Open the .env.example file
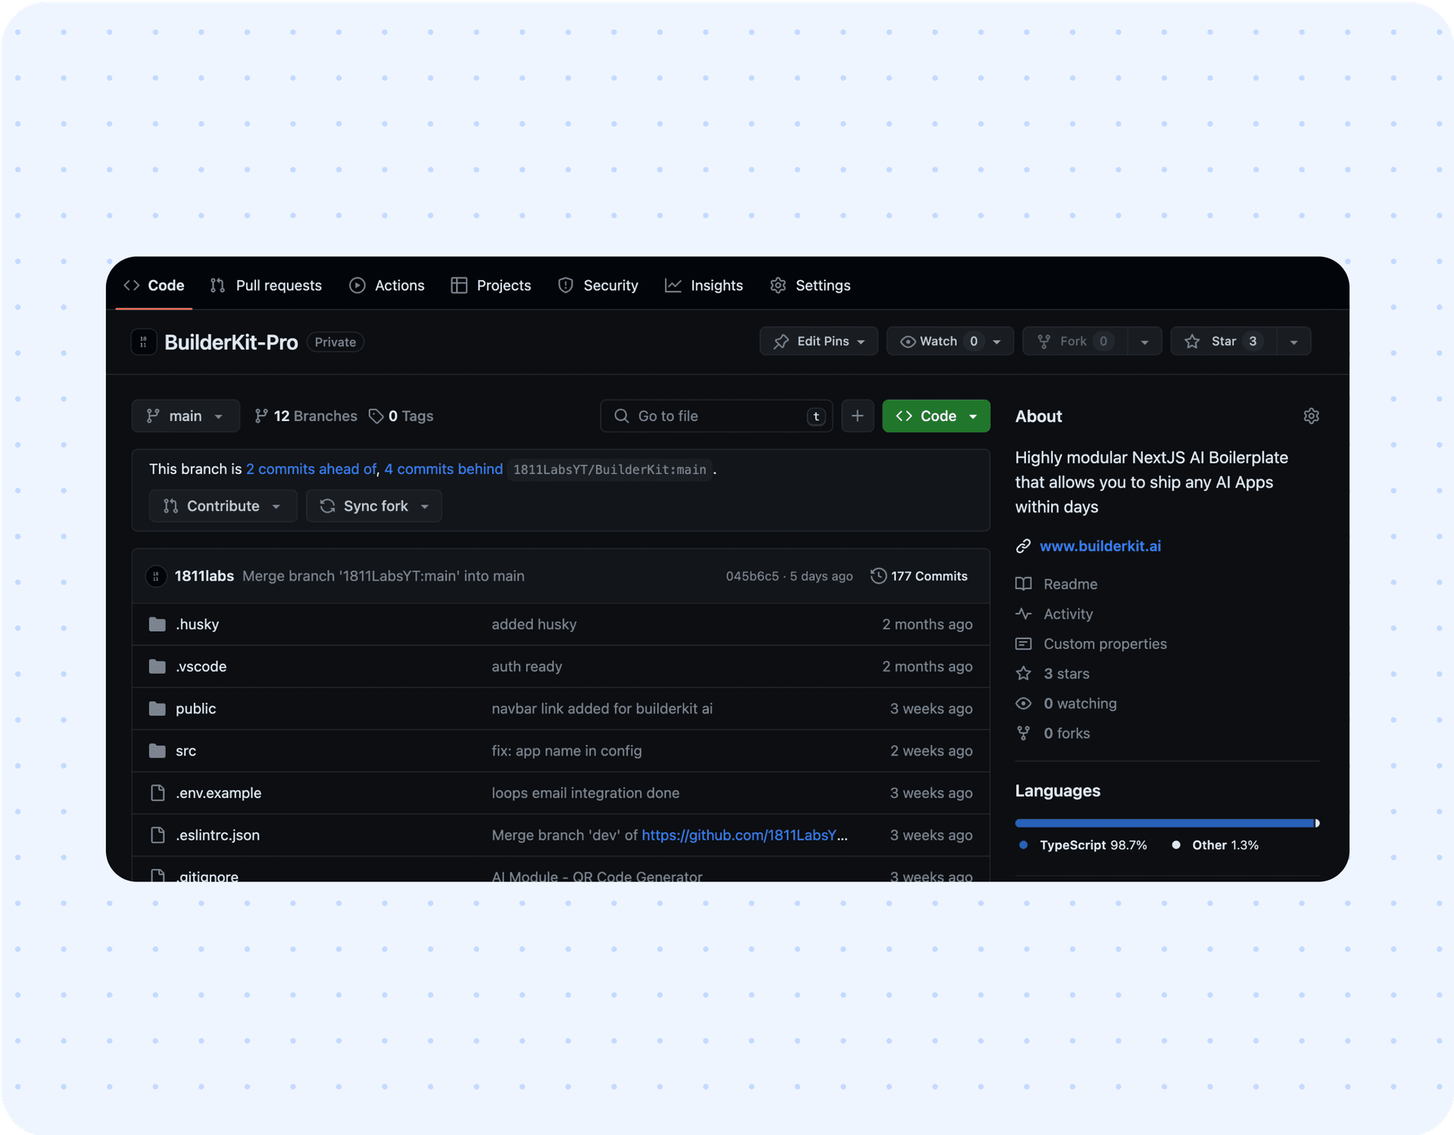The image size is (1454, 1135). (x=218, y=793)
